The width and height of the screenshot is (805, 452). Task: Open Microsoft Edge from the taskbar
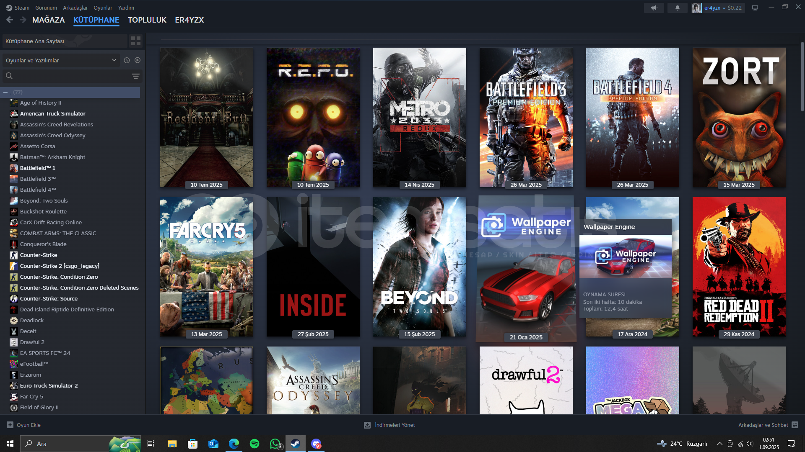[234, 444]
